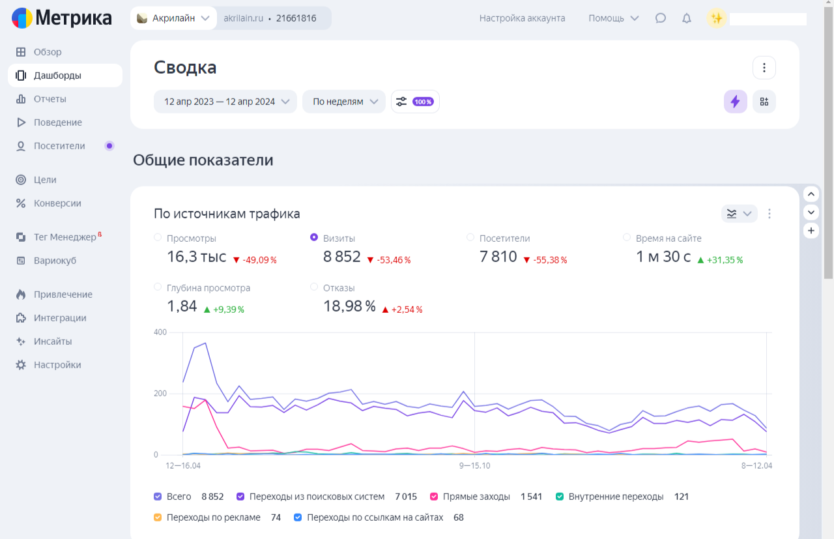Click the chat messages icon in header
Screen dimensions: 834x539
661,18
